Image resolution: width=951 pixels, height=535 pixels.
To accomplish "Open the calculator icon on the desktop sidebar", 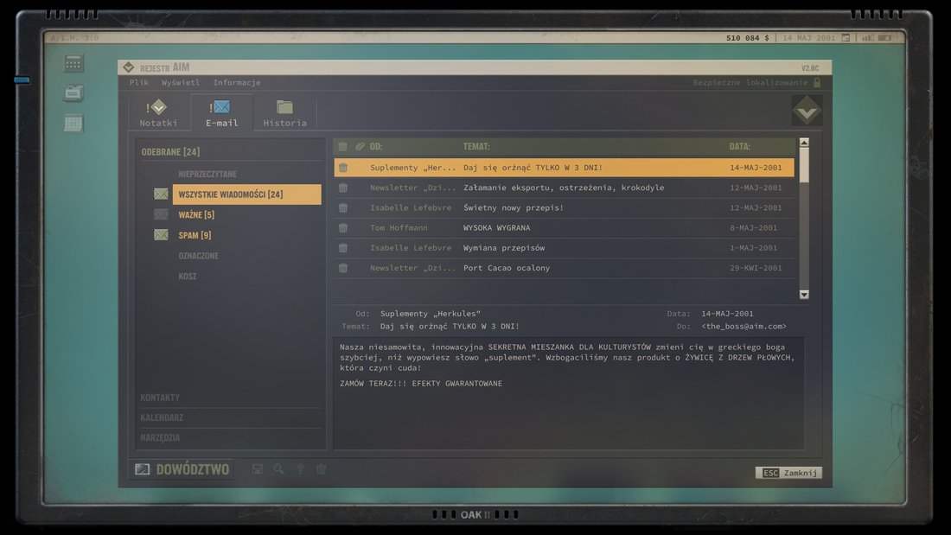I will click(x=74, y=63).
